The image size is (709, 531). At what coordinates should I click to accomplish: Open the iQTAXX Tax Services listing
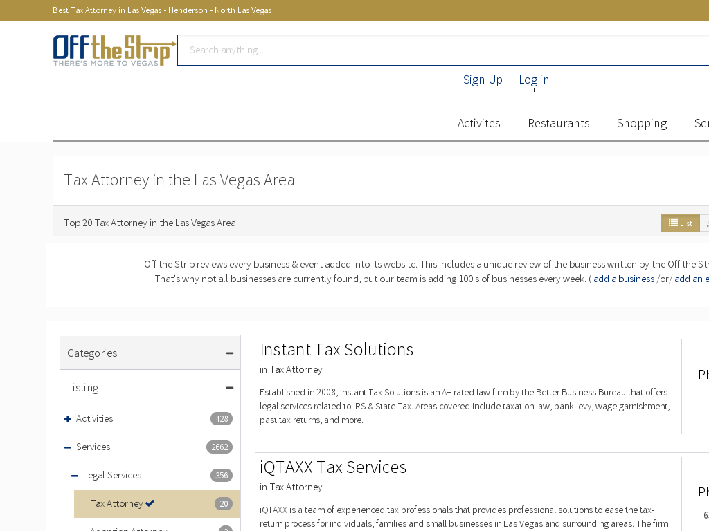point(333,467)
